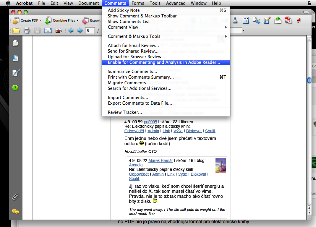Click the yellow Open folder icon

click(16, 31)
